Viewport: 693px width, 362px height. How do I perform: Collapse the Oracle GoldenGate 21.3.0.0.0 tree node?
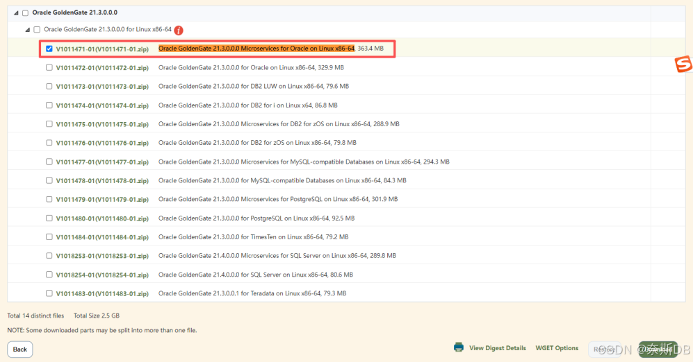tap(16, 12)
